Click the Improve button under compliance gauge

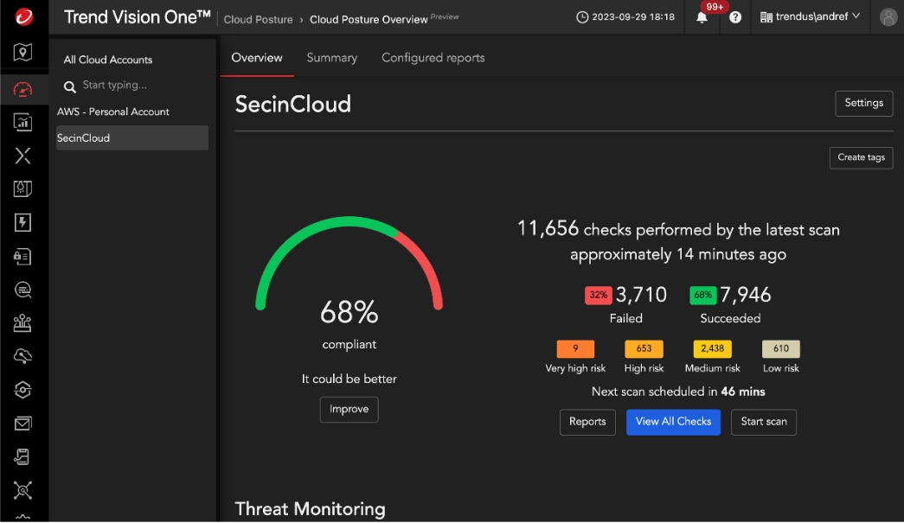(349, 410)
